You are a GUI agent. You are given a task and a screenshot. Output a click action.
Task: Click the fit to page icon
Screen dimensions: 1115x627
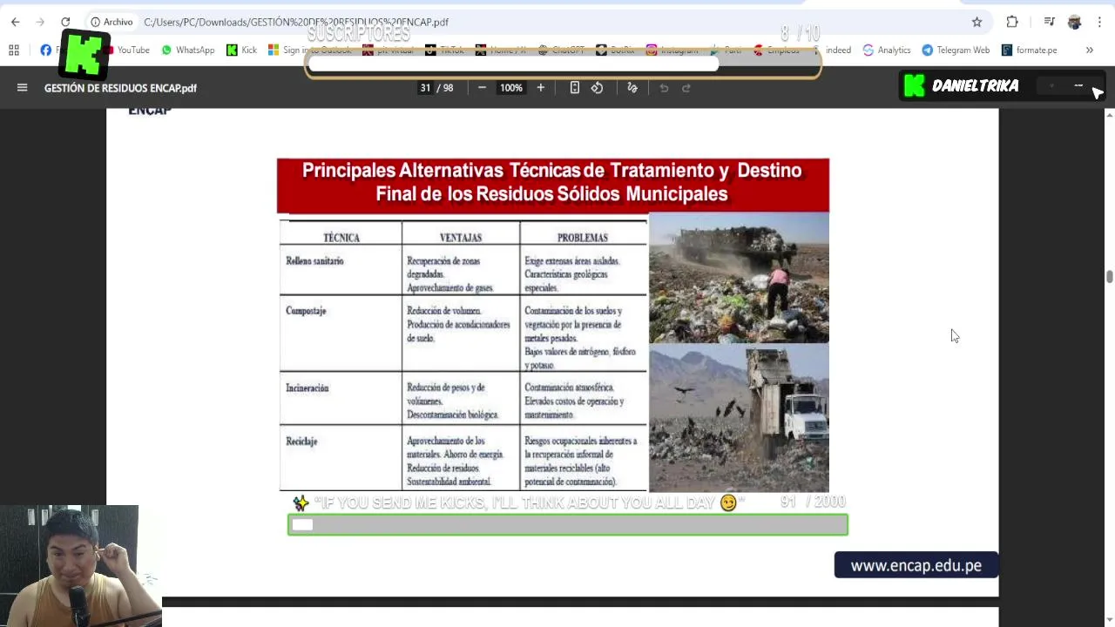point(575,87)
